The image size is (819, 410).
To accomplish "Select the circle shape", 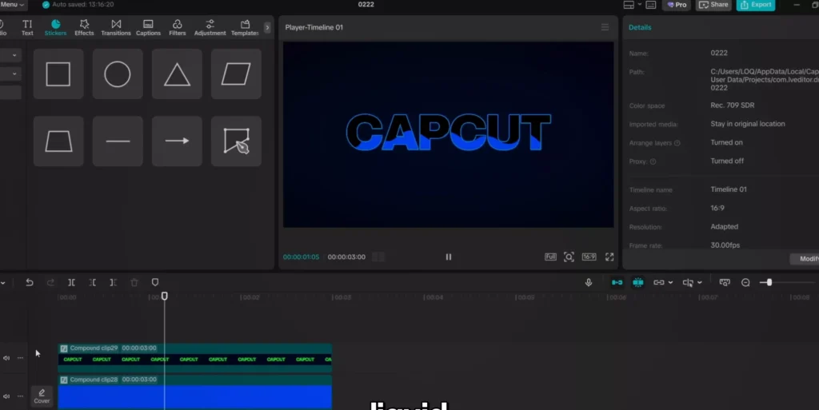I will (x=118, y=74).
